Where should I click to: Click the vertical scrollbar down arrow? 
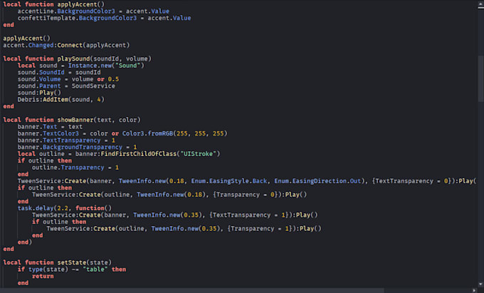(x=480, y=284)
